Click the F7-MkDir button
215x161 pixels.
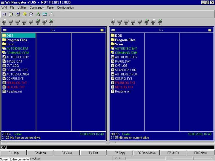click(173, 153)
